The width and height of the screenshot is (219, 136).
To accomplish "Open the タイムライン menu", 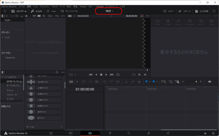I will pos(45,7).
